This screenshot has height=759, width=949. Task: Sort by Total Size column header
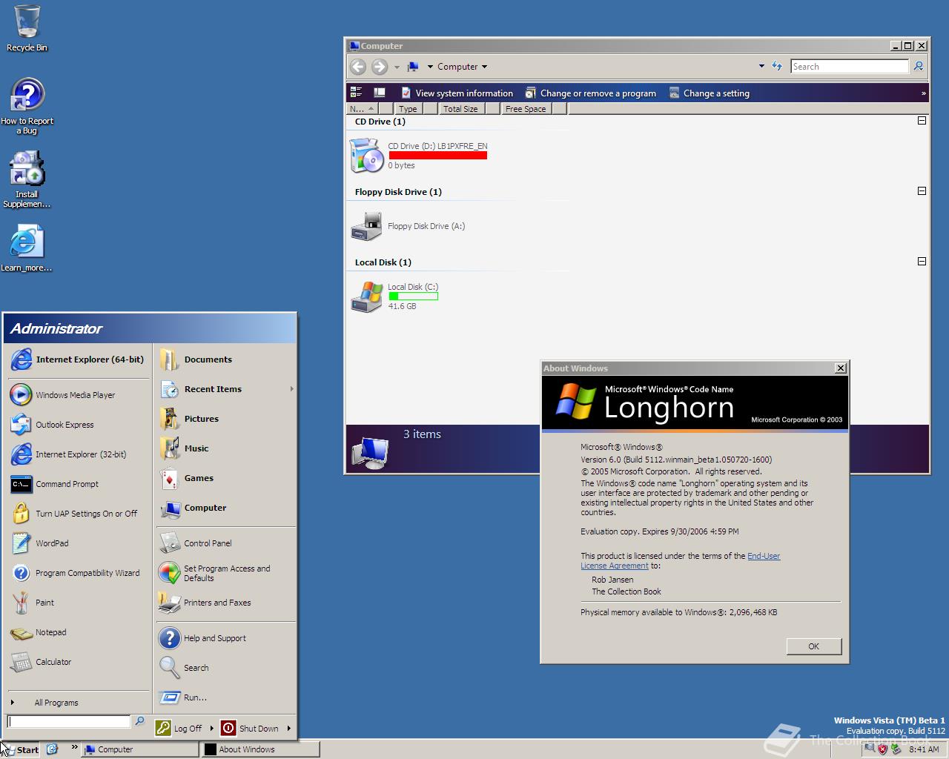click(x=460, y=109)
